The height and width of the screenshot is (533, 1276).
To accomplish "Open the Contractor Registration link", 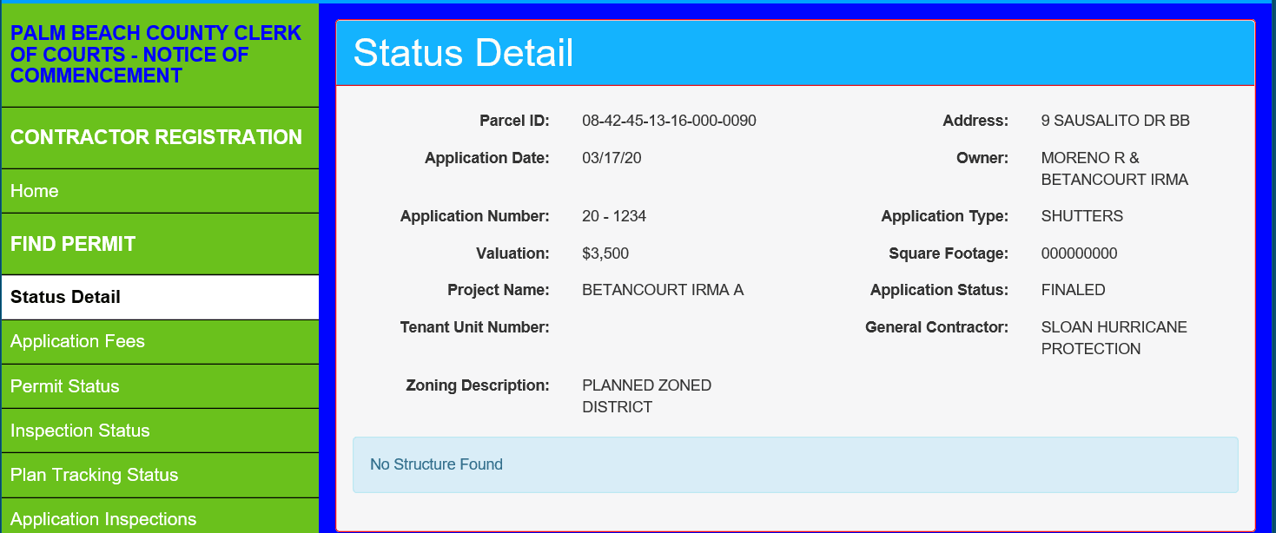I will click(x=156, y=137).
